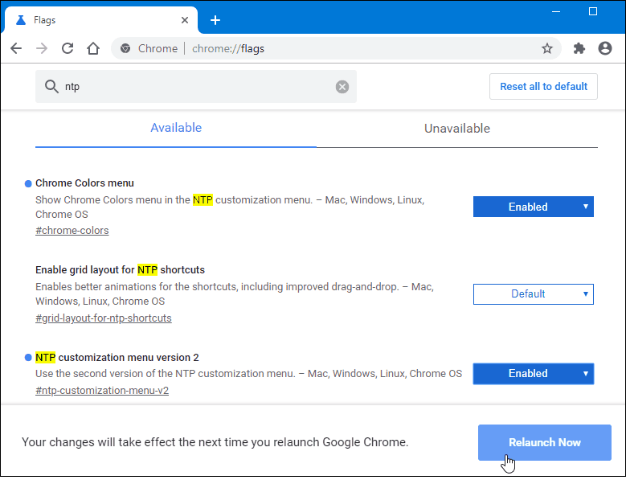626x480 pixels.
Task: Open the #ntp-customization-menu-v2 link
Action: (102, 390)
